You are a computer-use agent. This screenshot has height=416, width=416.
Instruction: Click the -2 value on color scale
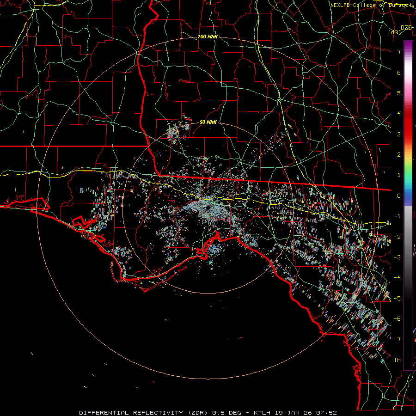point(397,237)
